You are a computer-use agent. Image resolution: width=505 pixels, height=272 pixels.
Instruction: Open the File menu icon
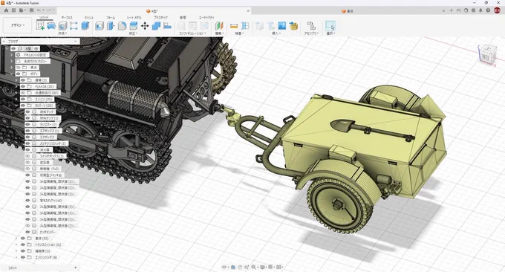click(22, 10)
